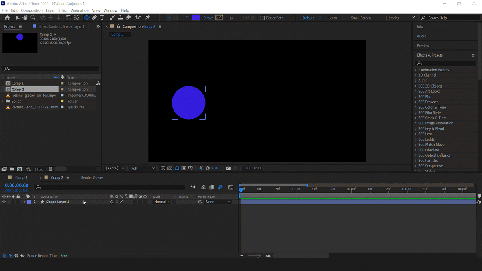Screen dimensions: 482x271
Task: Create a new composition from the Project panel
Action: click(20, 169)
